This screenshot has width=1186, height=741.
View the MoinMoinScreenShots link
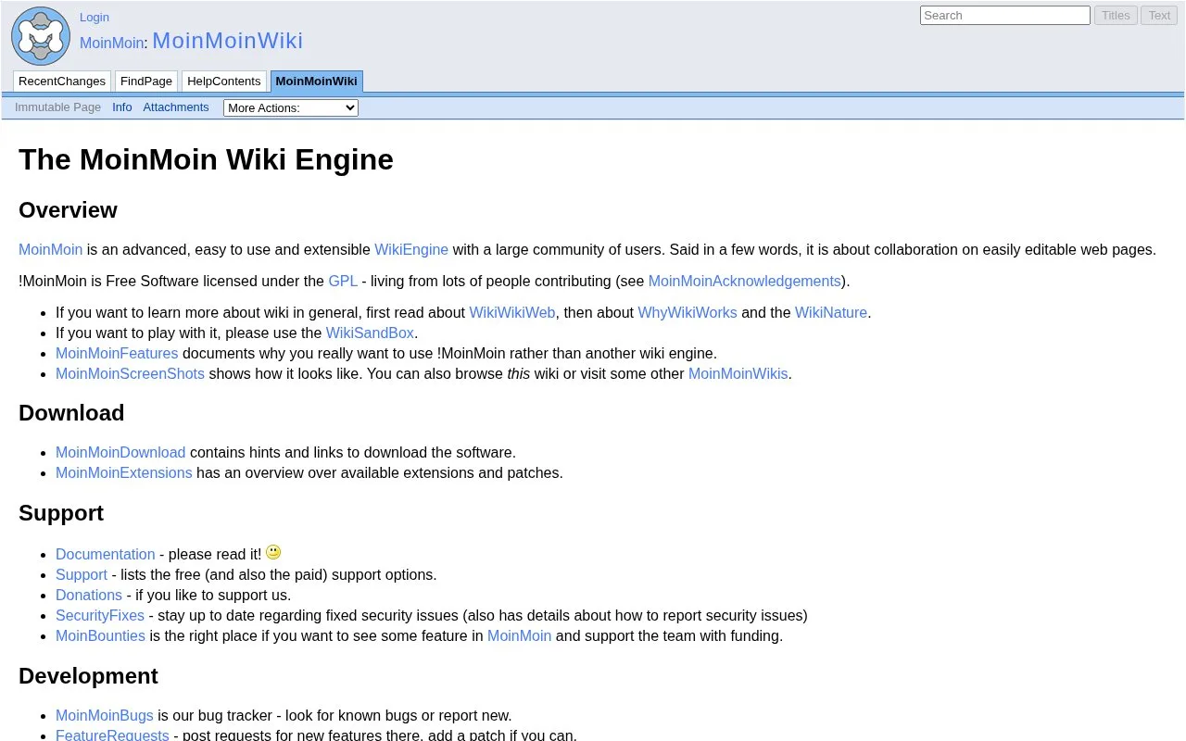(x=130, y=373)
